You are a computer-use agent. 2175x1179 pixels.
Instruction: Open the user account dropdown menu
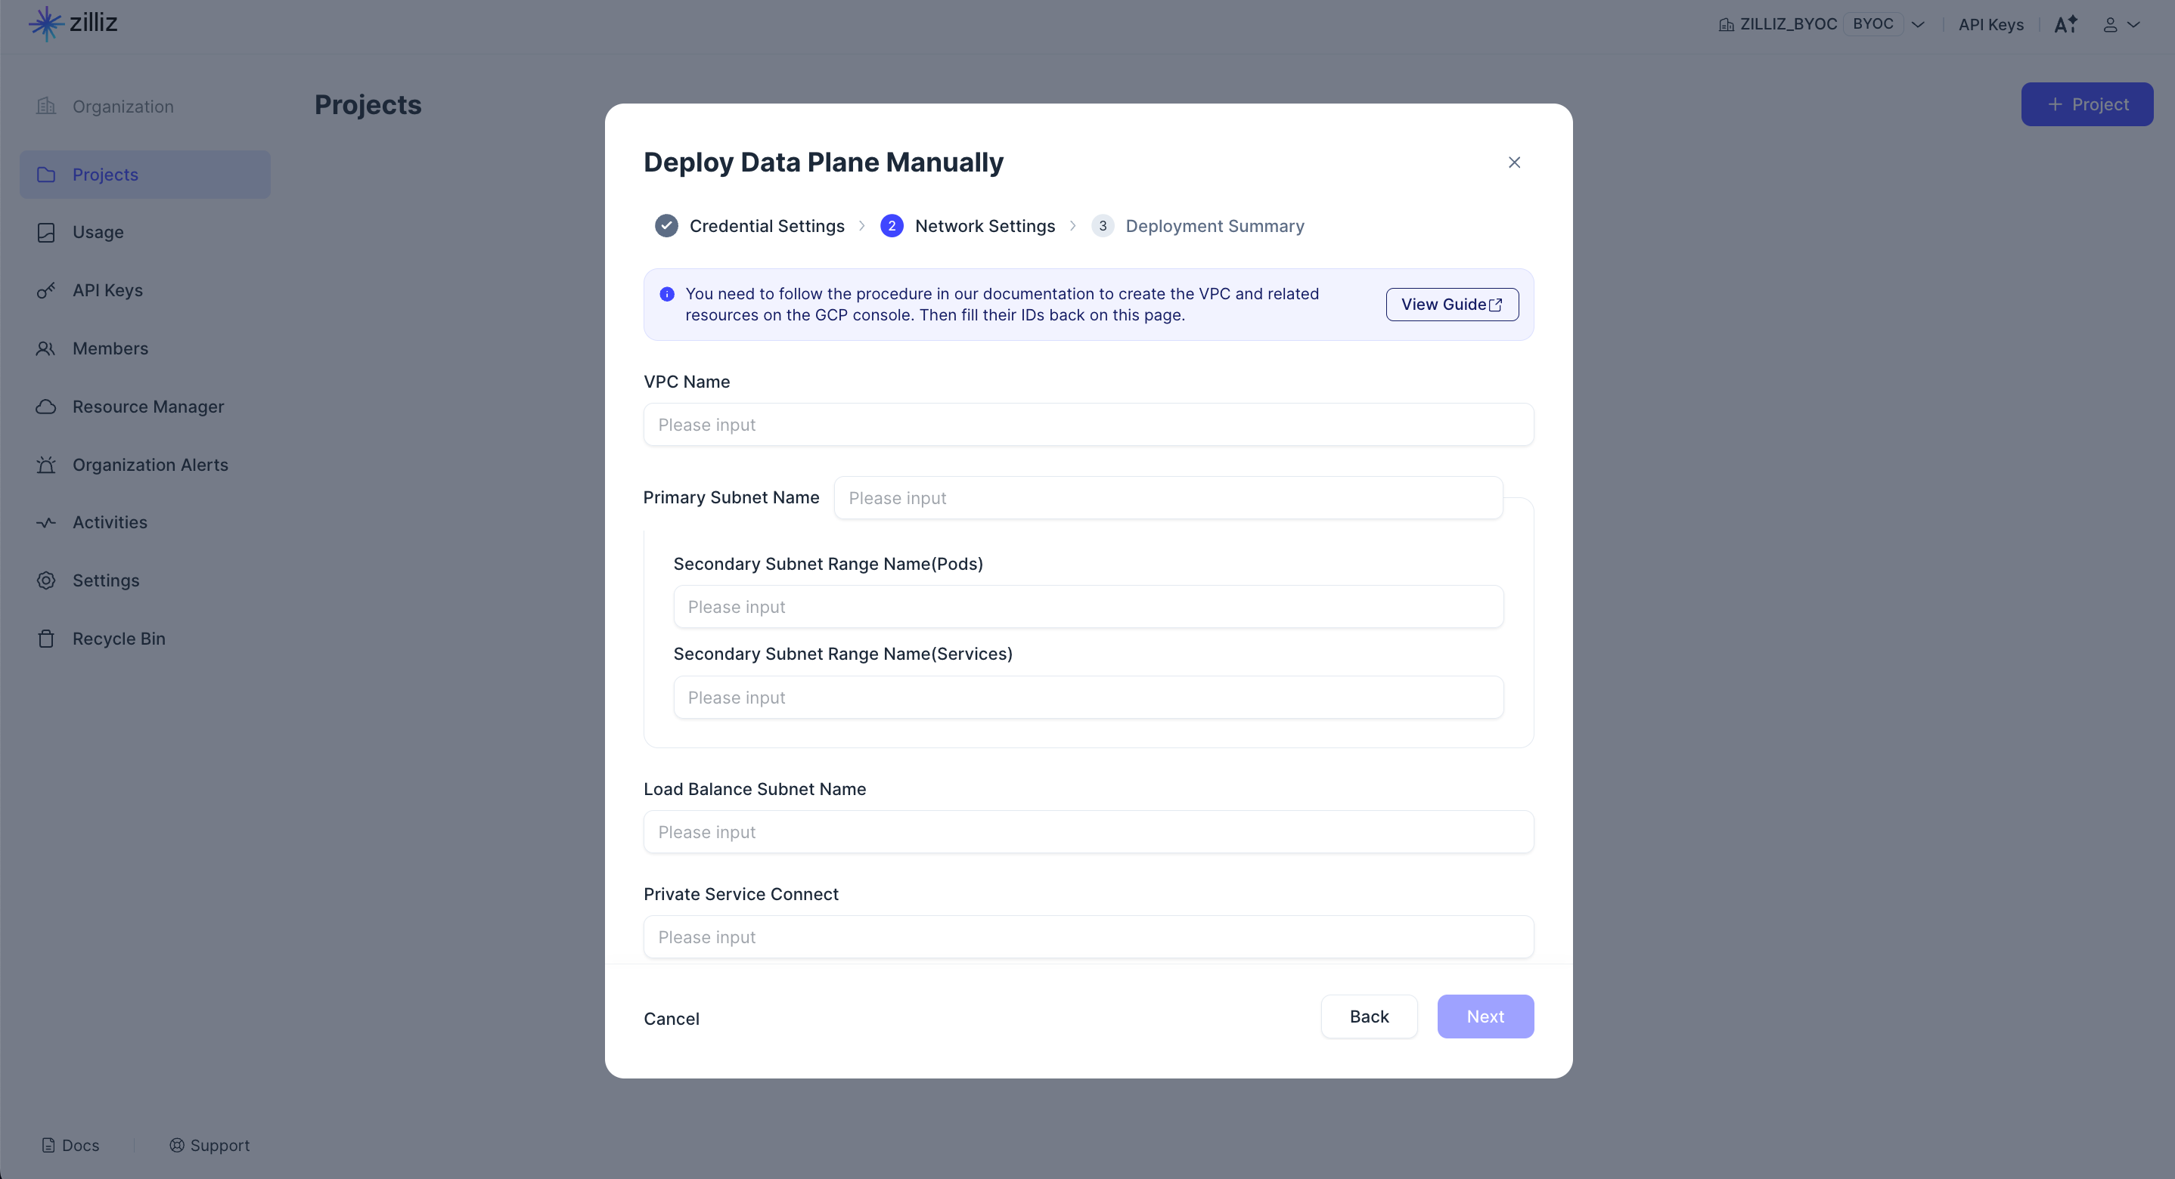(2120, 24)
